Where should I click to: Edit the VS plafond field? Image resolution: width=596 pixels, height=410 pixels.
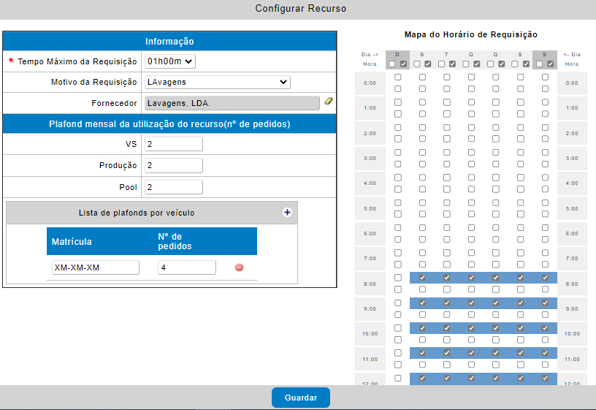(x=174, y=144)
